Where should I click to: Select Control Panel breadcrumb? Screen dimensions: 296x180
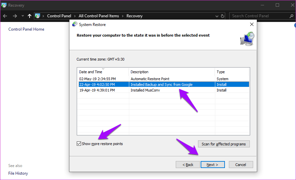(x=59, y=16)
